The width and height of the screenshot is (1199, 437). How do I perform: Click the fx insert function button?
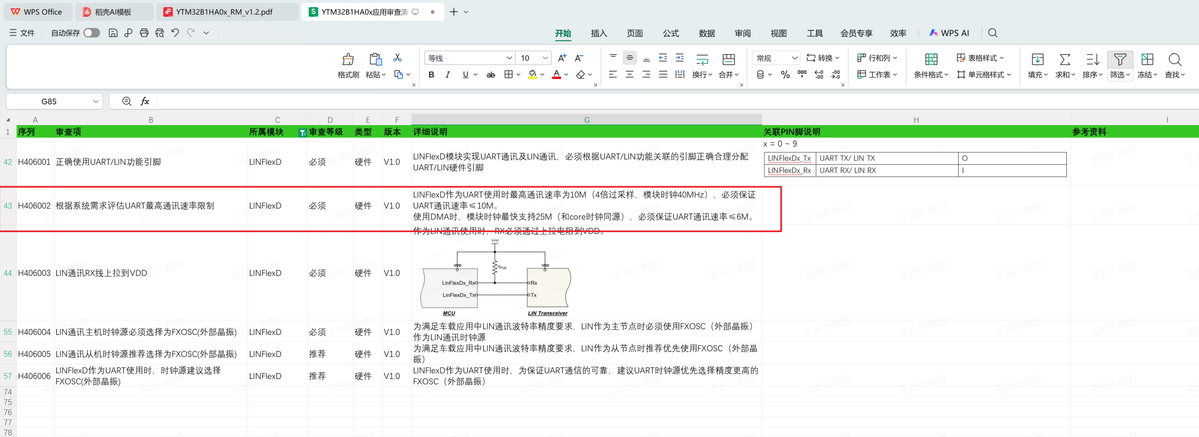pyautogui.click(x=145, y=101)
